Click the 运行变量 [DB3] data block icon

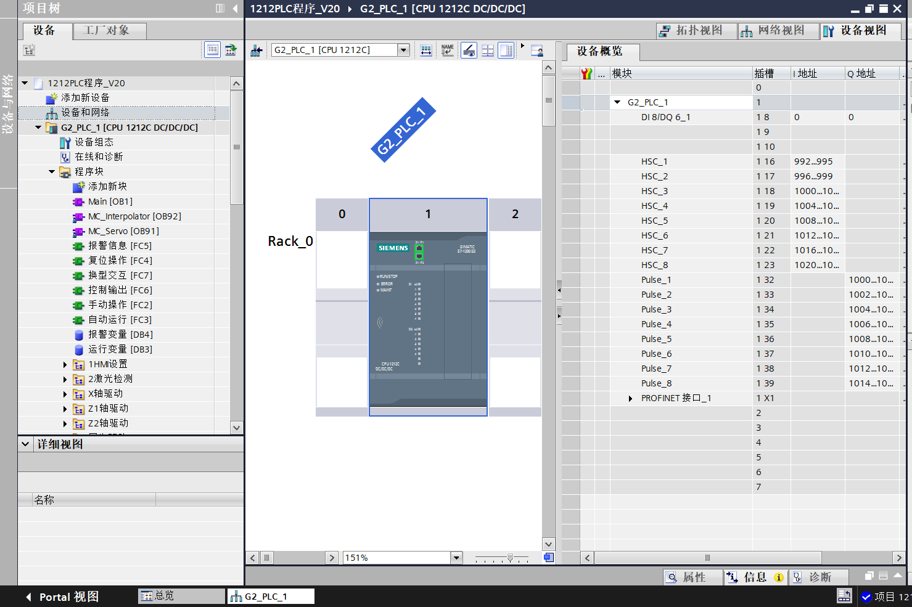point(79,349)
